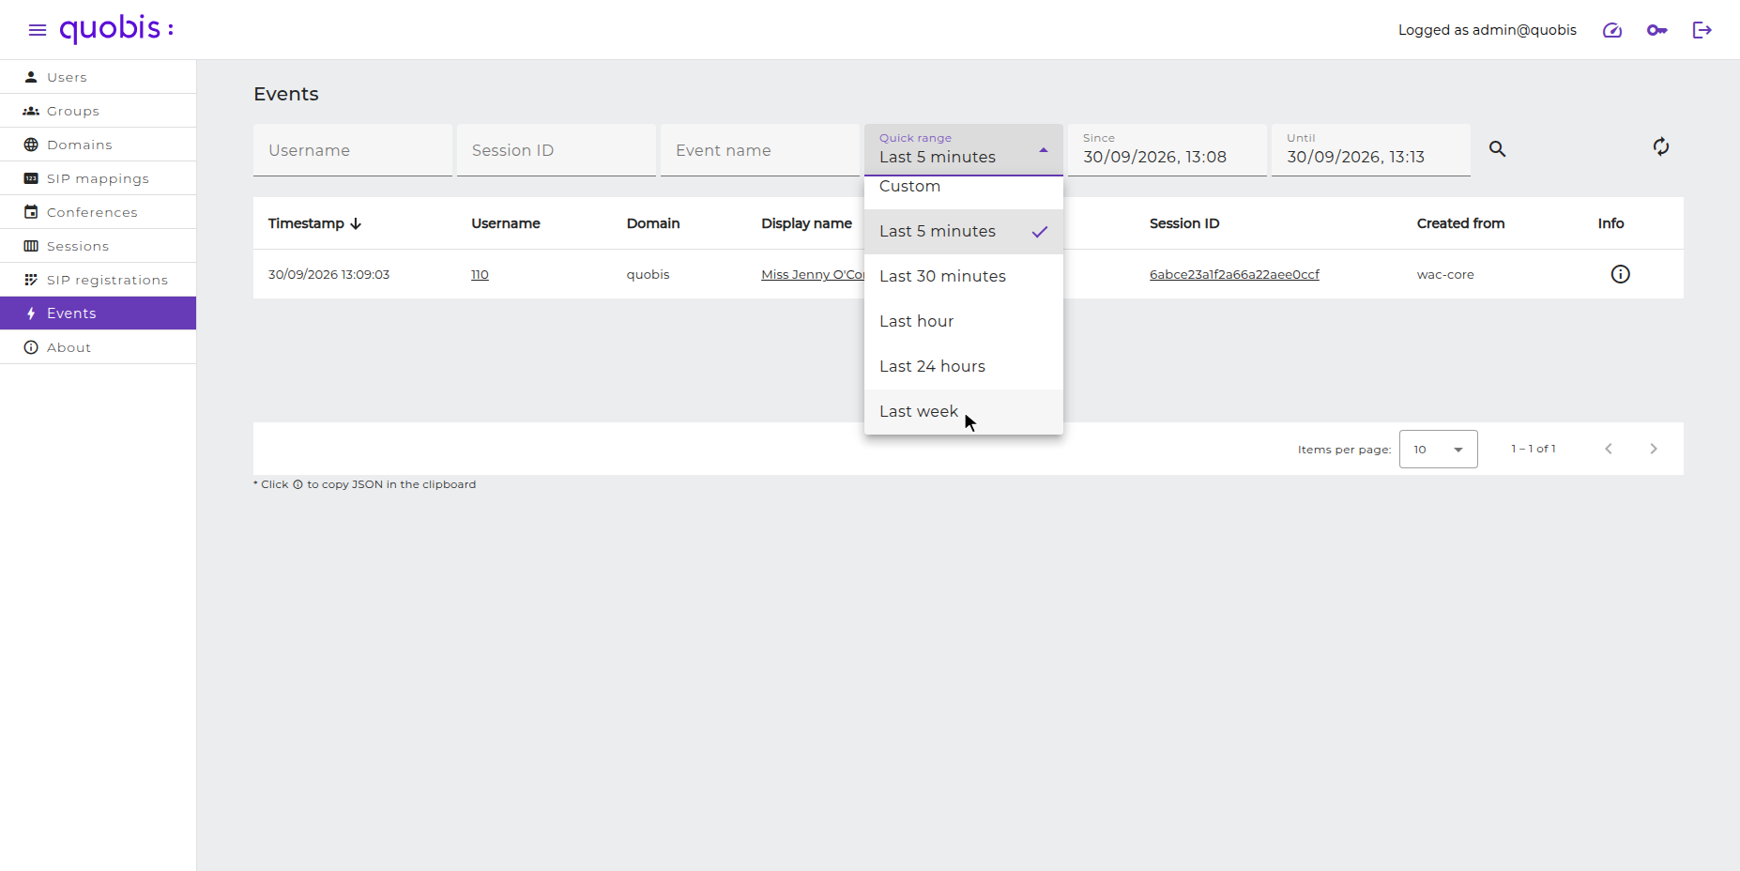Focus the Event name filter field

click(760, 150)
